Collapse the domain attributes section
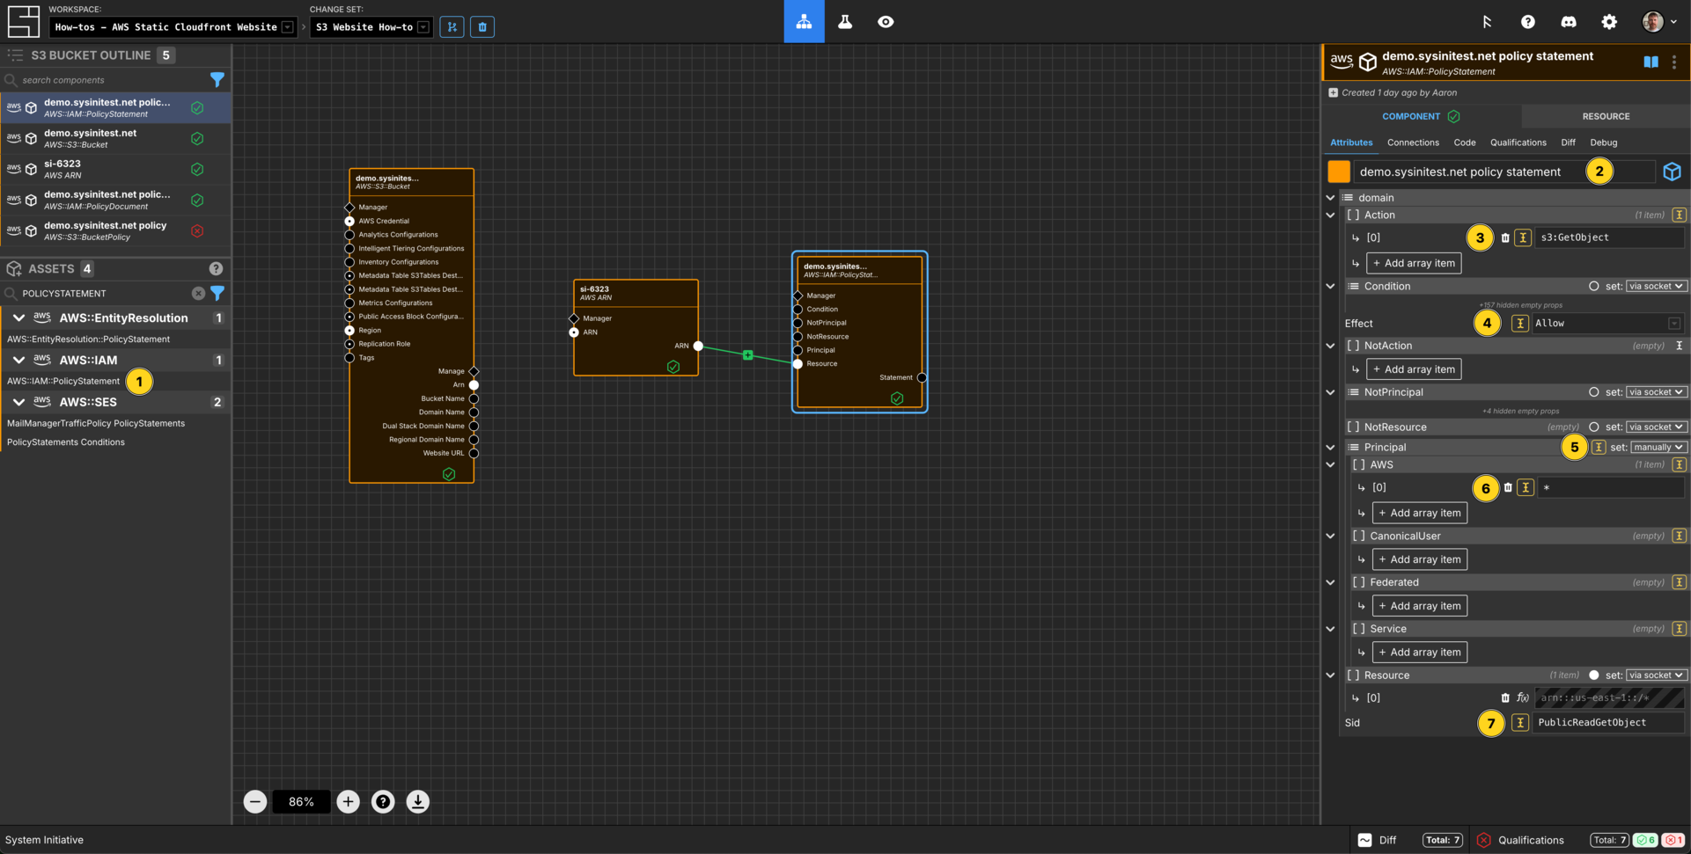Screen dimensions: 1691x854 (1330, 198)
